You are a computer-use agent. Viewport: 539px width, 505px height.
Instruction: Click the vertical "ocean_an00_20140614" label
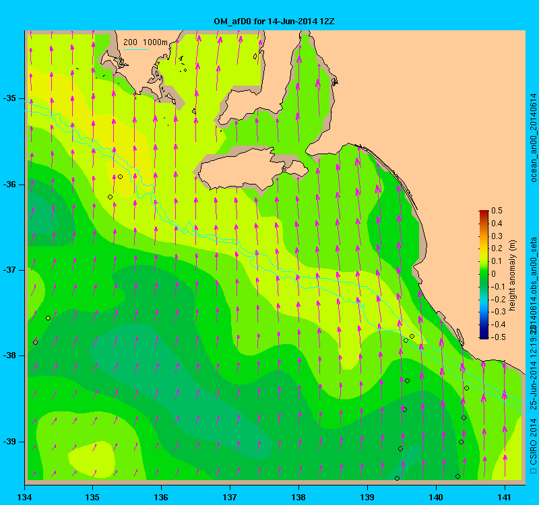coord(533,138)
